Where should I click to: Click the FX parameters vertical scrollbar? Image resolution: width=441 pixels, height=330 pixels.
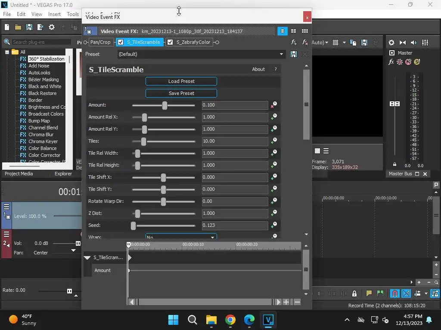coord(306,104)
